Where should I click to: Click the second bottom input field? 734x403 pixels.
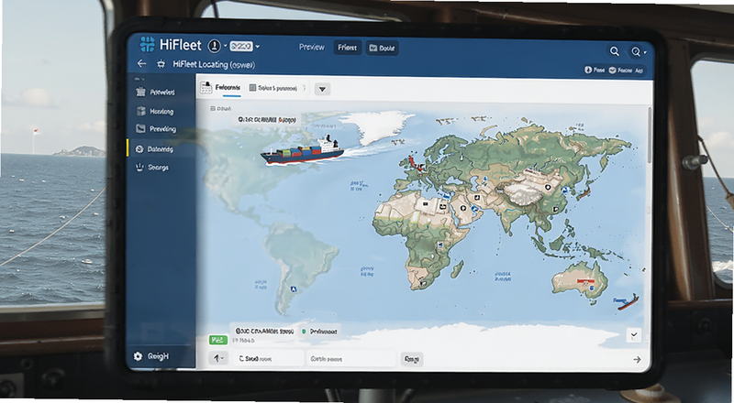(x=351, y=359)
